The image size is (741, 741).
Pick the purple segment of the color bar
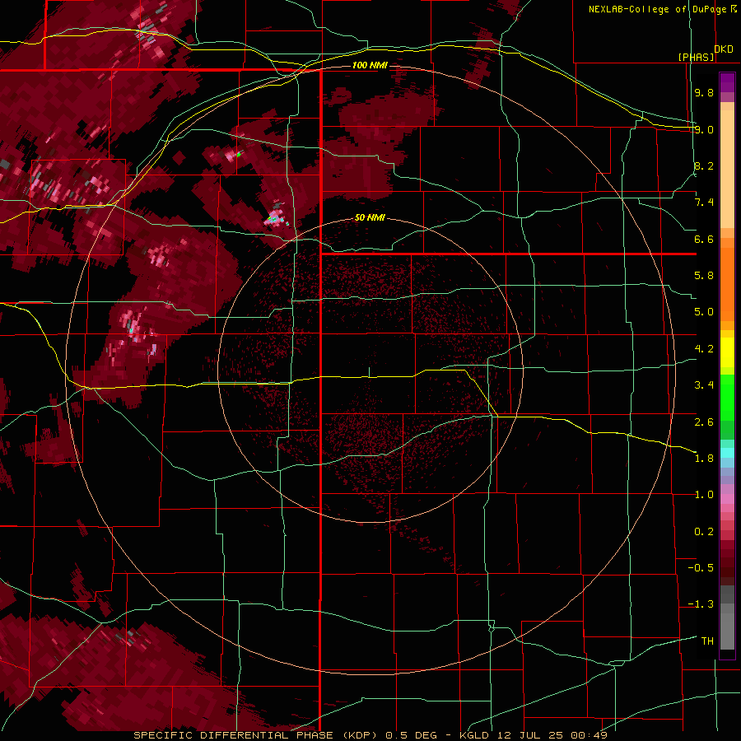(x=727, y=82)
